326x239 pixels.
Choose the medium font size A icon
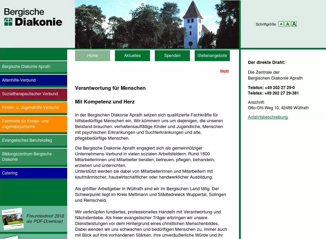(x=287, y=24)
